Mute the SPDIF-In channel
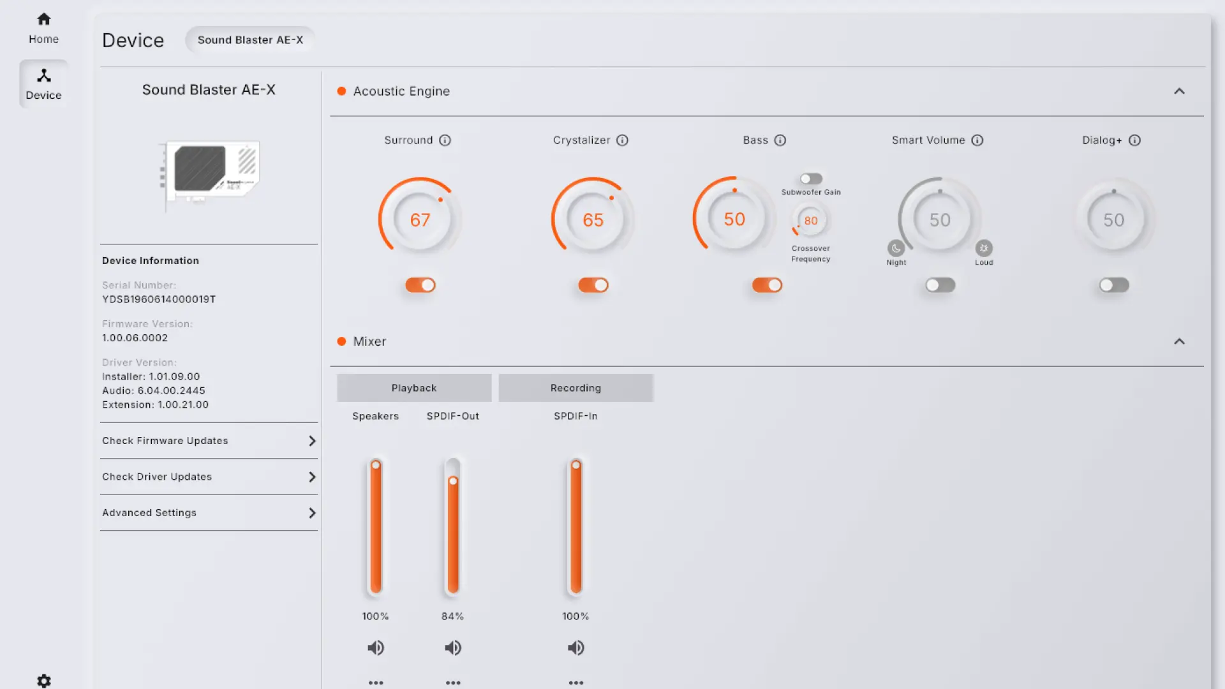1225x689 pixels. pos(575,648)
